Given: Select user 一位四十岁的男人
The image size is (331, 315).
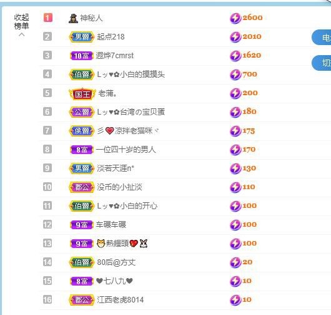Looking at the screenshot, I should tap(126, 150).
